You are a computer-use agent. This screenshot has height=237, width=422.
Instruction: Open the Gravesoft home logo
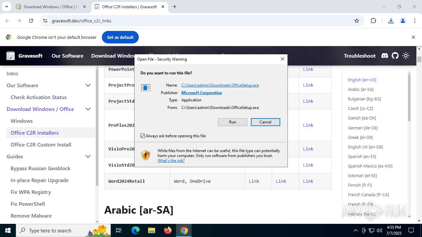[x=24, y=56]
